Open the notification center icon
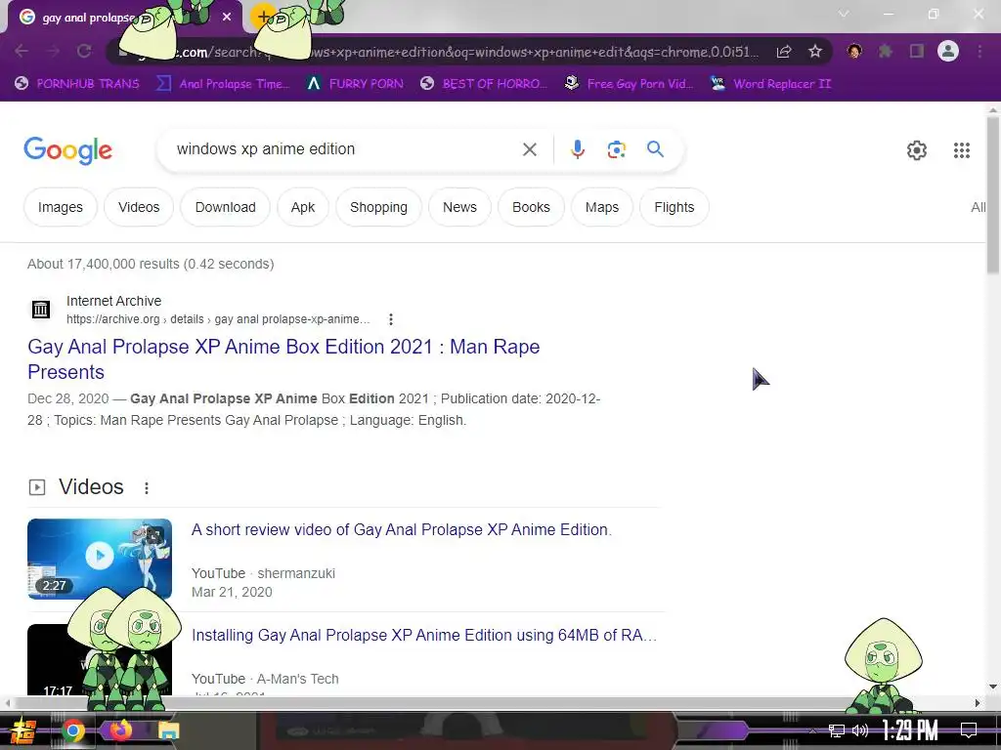This screenshot has width=1001, height=750. (x=969, y=730)
